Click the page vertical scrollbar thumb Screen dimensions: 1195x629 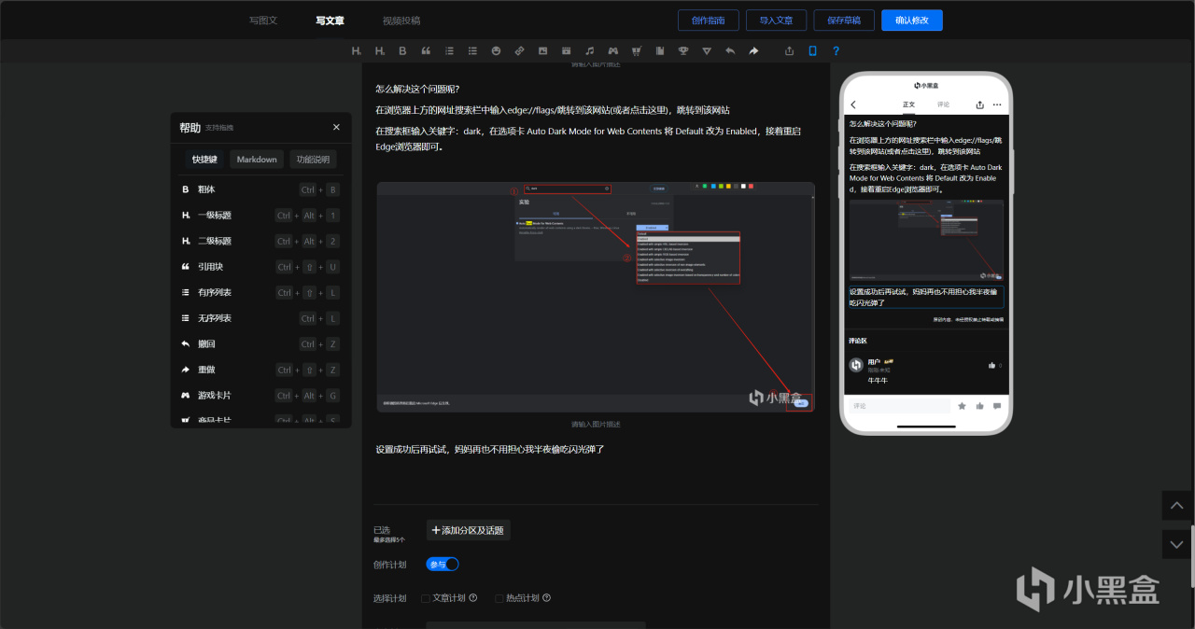click(1192, 555)
